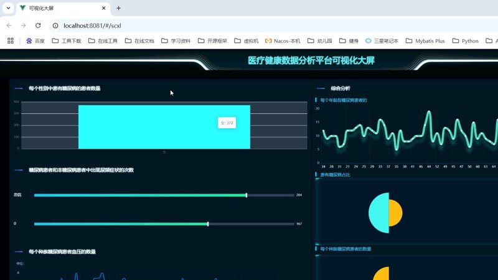Open the 健身 bookmark folder
Screen dimensions: 498x280
(x=349, y=41)
